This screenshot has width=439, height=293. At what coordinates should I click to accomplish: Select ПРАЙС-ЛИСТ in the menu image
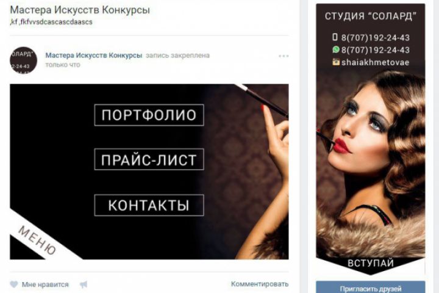[149, 160]
